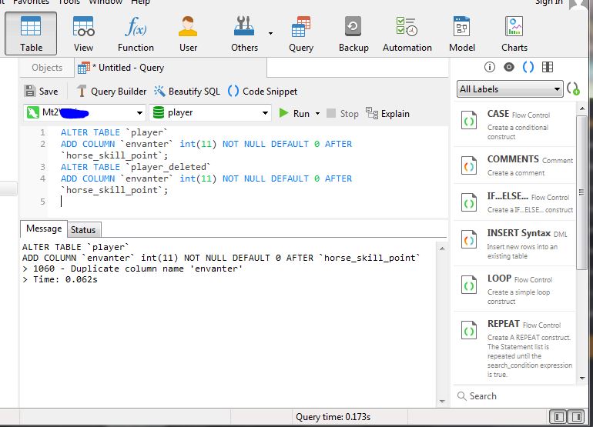Switch to the Status tab
Viewport: 593px width, 427px height.
point(83,230)
